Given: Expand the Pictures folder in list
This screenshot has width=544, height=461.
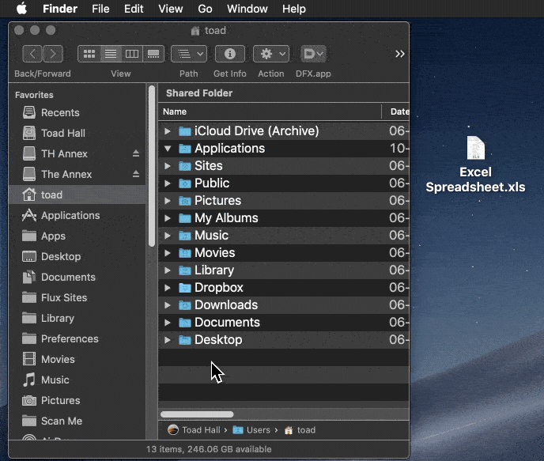Looking at the screenshot, I should [x=167, y=201].
